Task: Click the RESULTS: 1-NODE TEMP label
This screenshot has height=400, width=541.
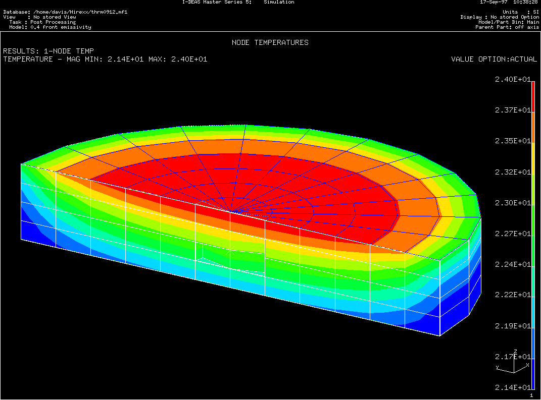Action: (48, 51)
